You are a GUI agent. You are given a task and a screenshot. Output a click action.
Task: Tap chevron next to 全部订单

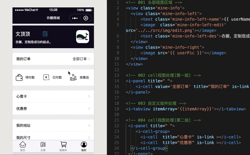89,59
